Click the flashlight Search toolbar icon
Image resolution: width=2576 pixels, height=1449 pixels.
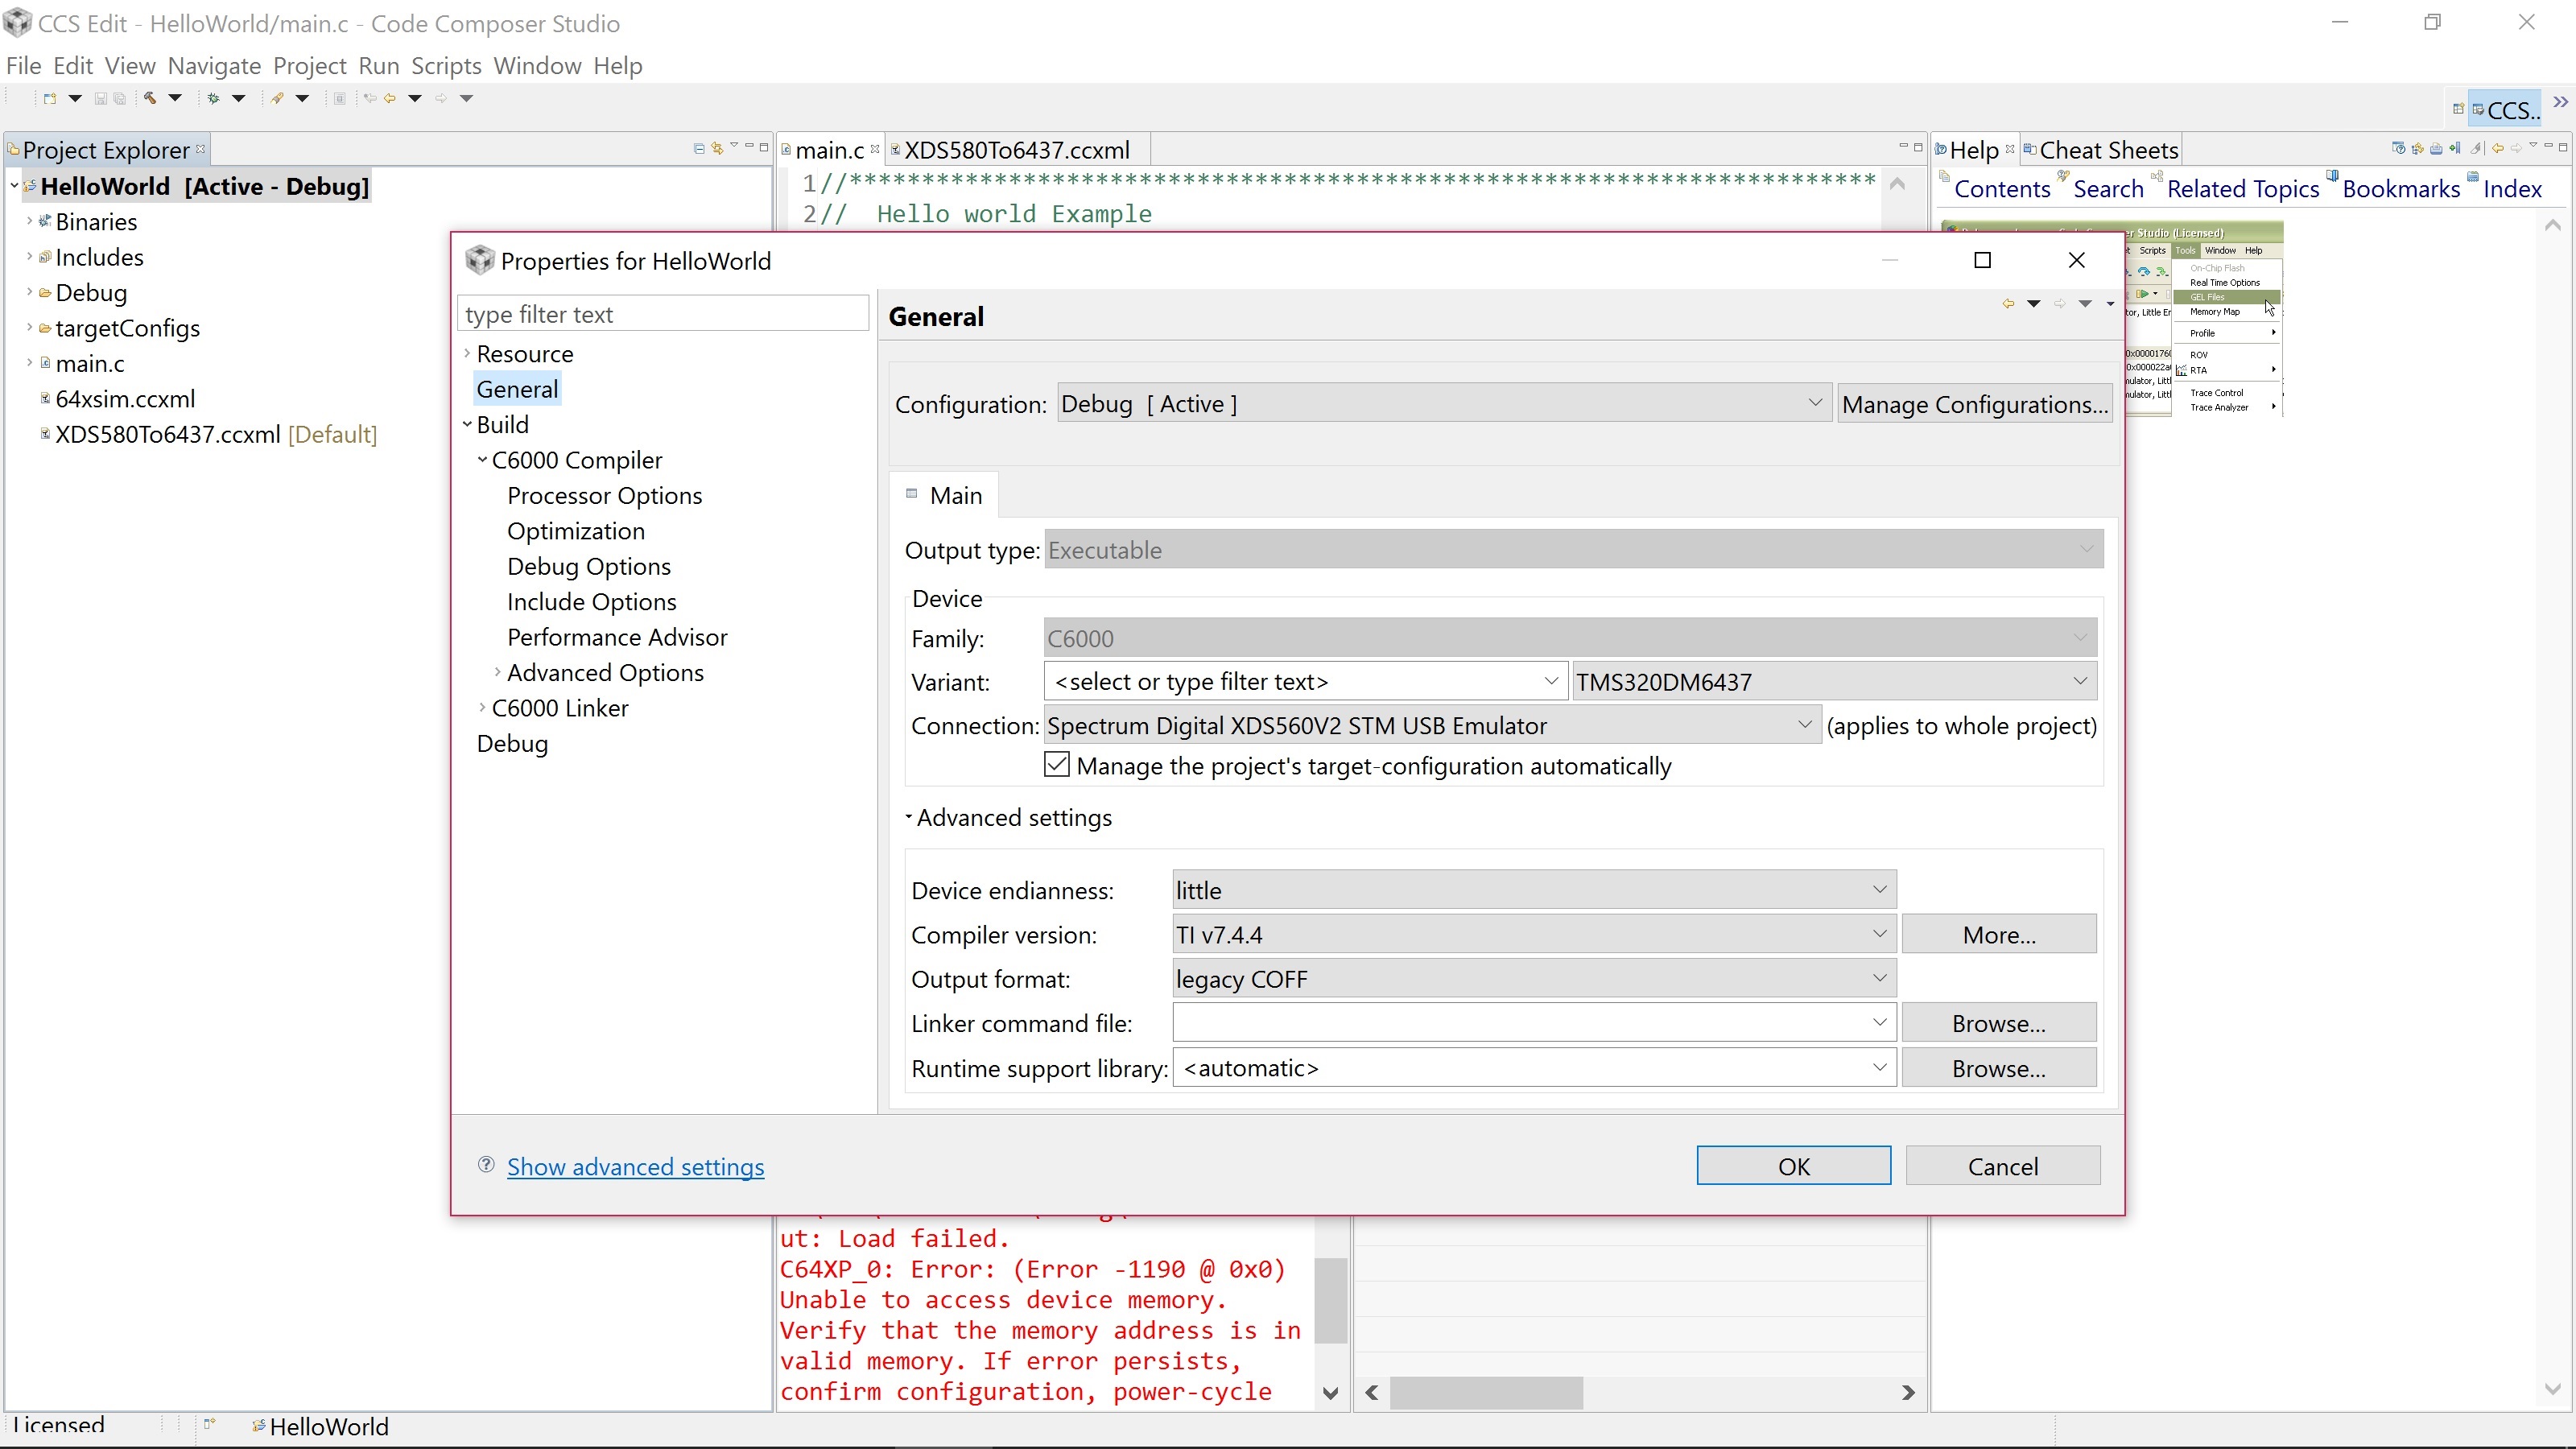click(277, 98)
